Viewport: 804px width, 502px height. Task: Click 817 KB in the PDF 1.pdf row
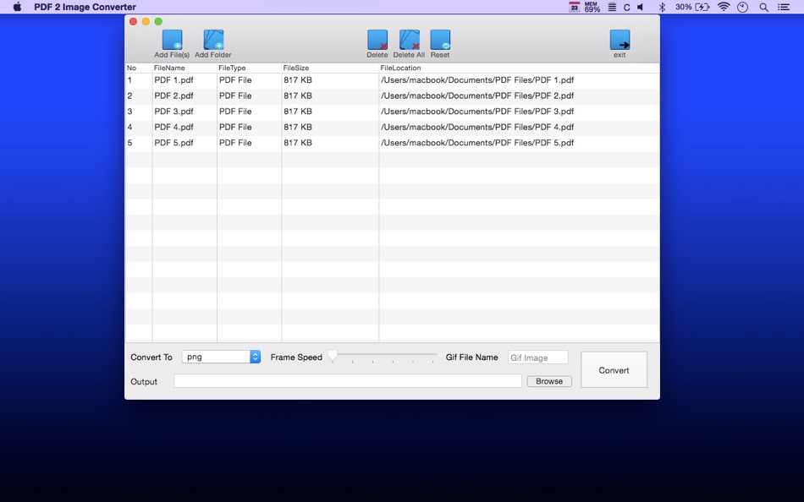pyautogui.click(x=297, y=80)
